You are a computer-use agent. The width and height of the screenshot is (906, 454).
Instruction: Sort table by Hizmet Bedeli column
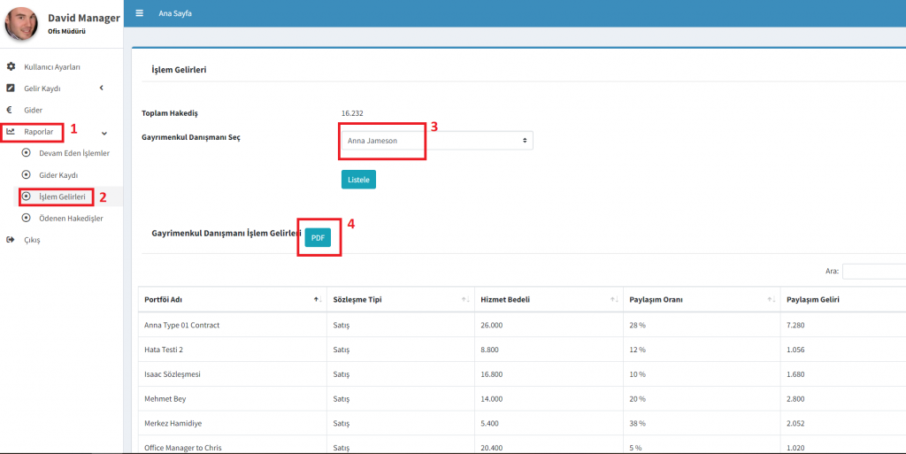(x=547, y=299)
